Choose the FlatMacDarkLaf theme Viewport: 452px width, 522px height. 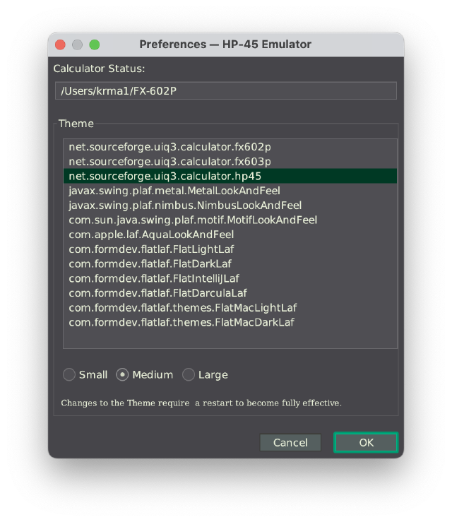(x=230, y=323)
